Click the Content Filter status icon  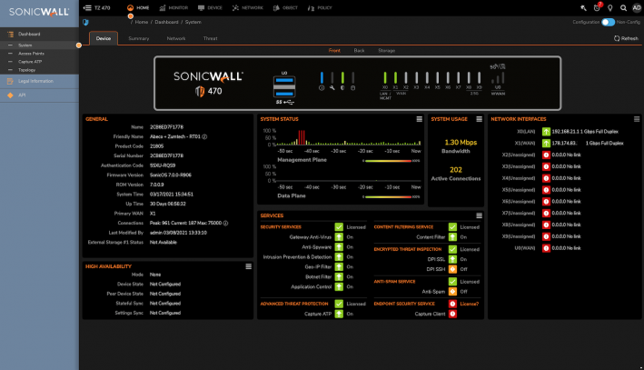click(452, 237)
